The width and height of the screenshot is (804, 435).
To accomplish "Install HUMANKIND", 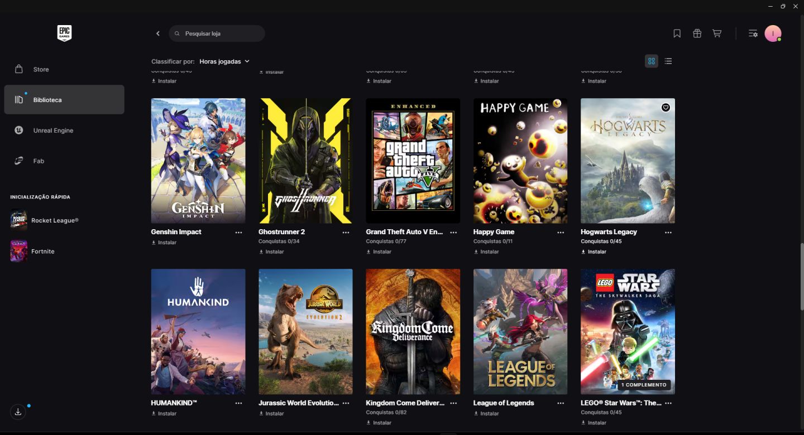I will click(164, 414).
